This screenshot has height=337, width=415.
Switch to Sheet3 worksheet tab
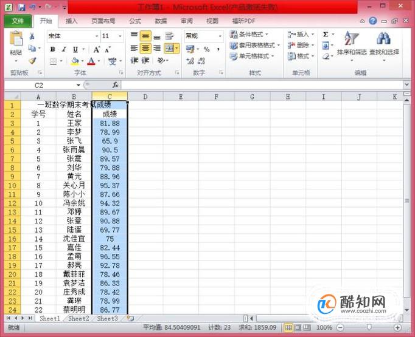pyautogui.click(x=107, y=319)
